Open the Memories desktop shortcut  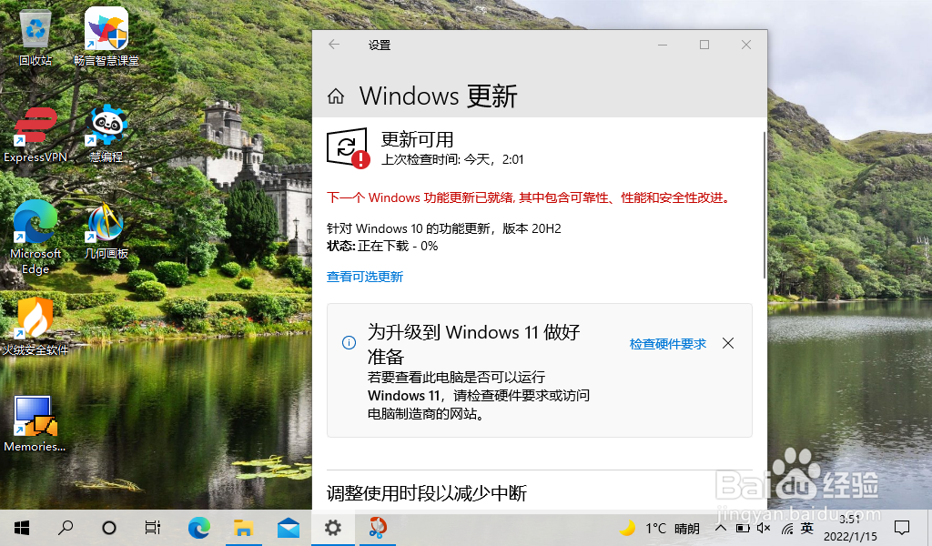click(35, 424)
